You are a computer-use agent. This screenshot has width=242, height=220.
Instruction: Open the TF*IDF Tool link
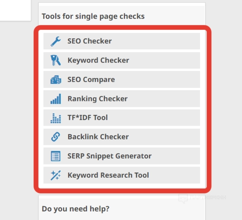point(88,118)
